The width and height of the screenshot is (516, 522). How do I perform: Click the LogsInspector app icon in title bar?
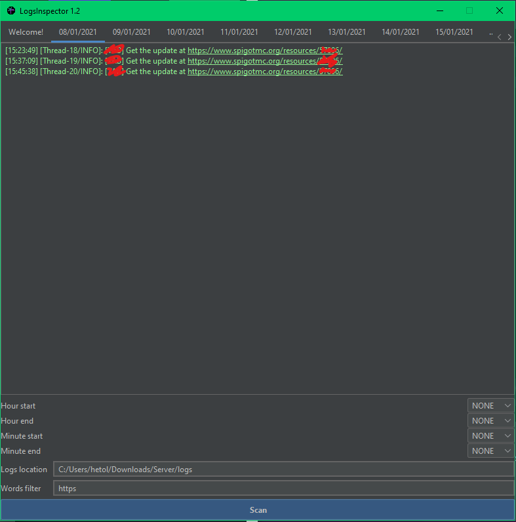click(x=10, y=10)
